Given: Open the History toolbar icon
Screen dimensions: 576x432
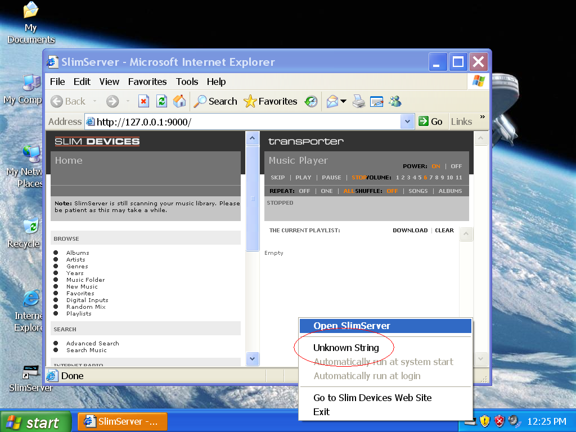Looking at the screenshot, I should [311, 101].
